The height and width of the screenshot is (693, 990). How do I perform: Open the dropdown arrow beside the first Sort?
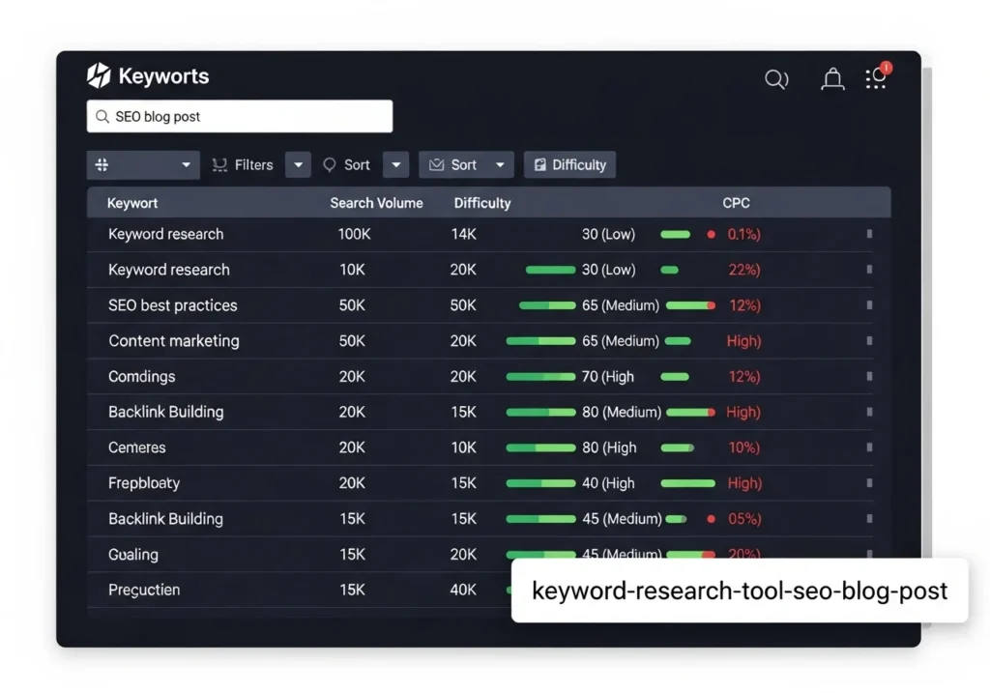pos(395,165)
